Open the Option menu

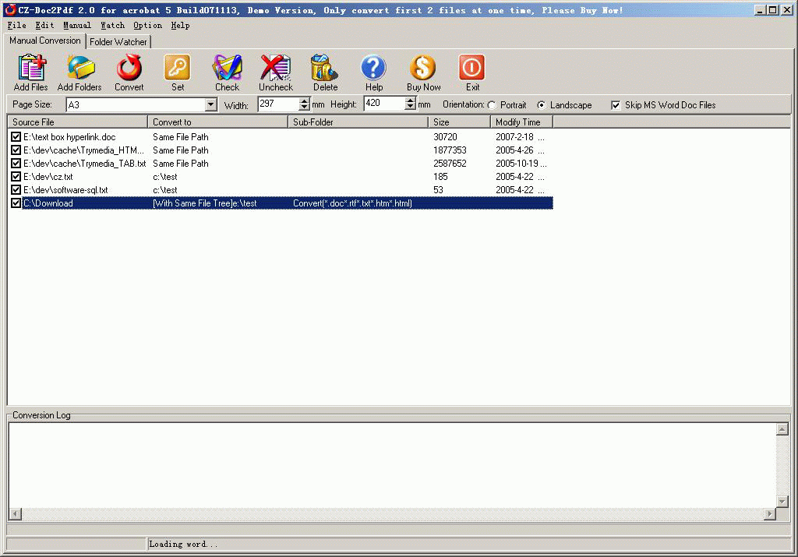coord(147,26)
